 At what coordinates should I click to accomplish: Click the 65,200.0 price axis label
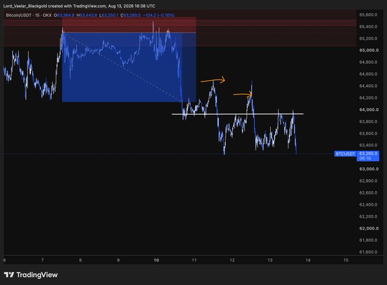point(368,39)
